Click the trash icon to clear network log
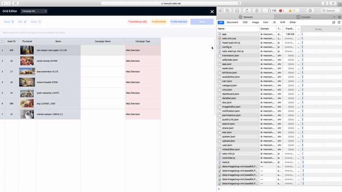 [x=339, y=22]
